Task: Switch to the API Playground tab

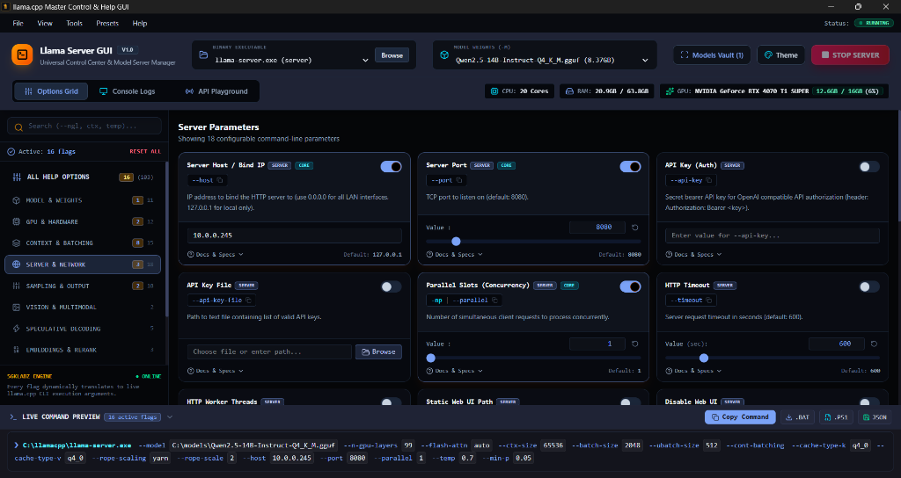Action: click(x=216, y=91)
